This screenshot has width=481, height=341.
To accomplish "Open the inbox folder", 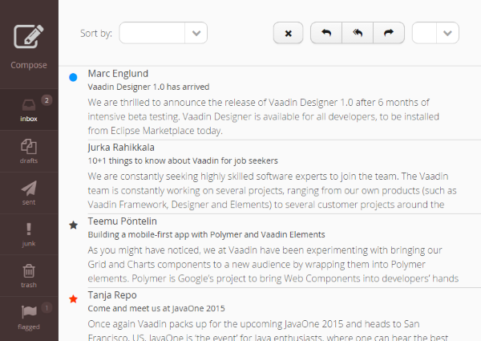I will click(x=29, y=110).
